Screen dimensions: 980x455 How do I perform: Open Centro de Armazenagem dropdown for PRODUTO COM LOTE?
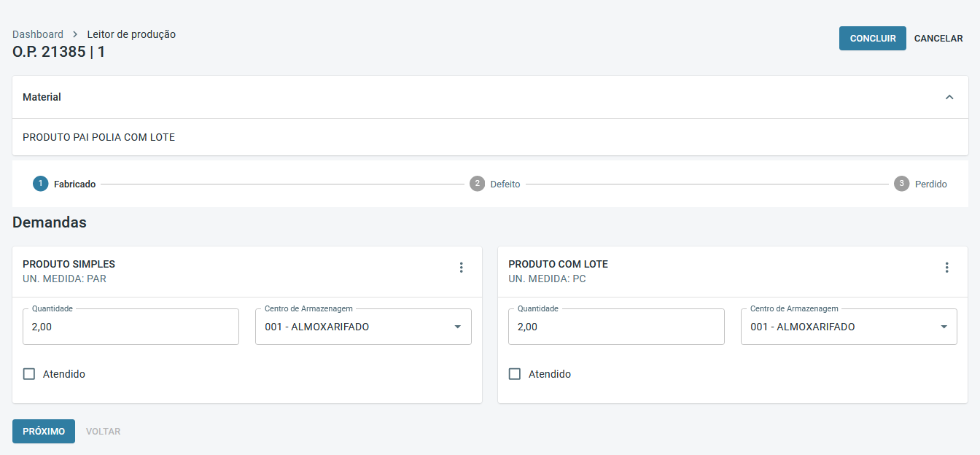point(849,327)
